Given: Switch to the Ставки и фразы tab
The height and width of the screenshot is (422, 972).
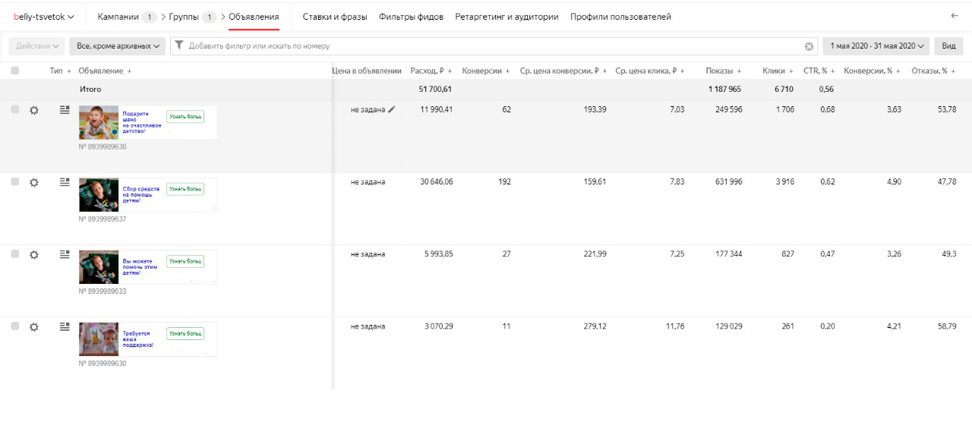Looking at the screenshot, I should tap(334, 17).
